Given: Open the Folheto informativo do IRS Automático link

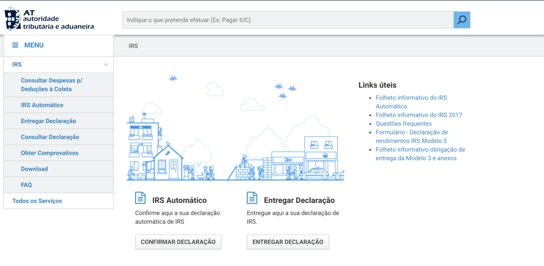Looking at the screenshot, I should click(x=411, y=101).
